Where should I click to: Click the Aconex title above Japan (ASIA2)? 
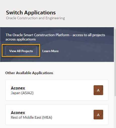click(18, 88)
